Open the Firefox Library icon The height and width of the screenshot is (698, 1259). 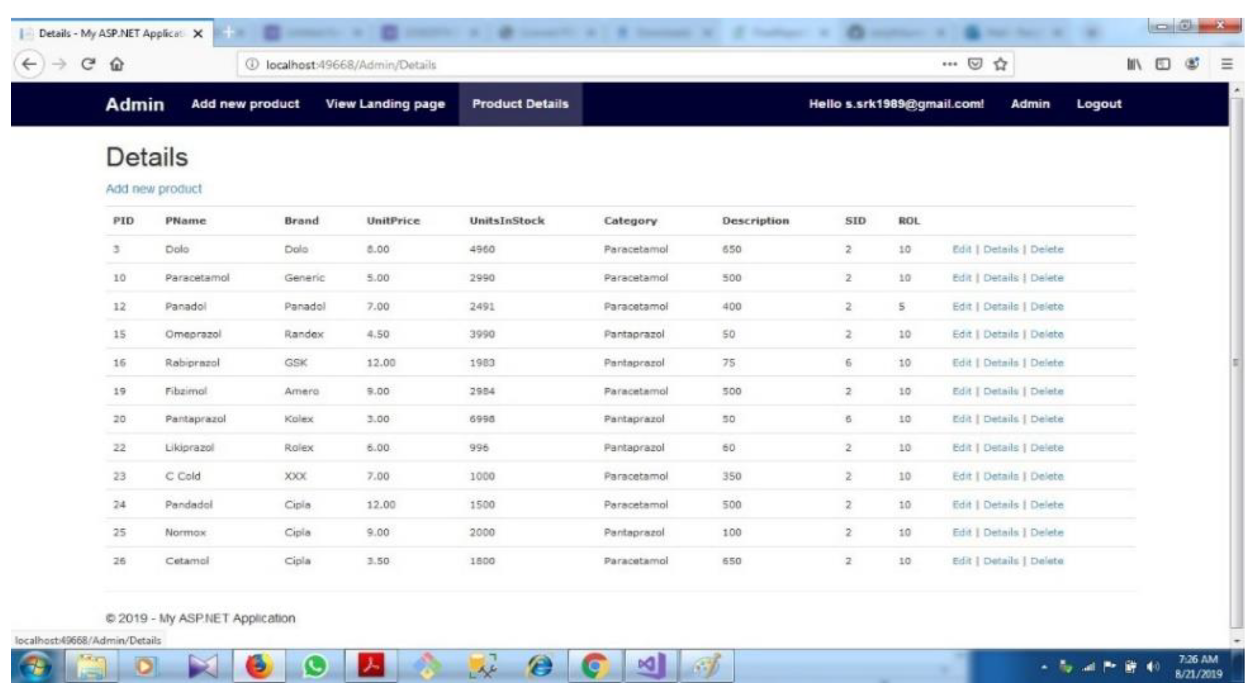click(x=1133, y=64)
